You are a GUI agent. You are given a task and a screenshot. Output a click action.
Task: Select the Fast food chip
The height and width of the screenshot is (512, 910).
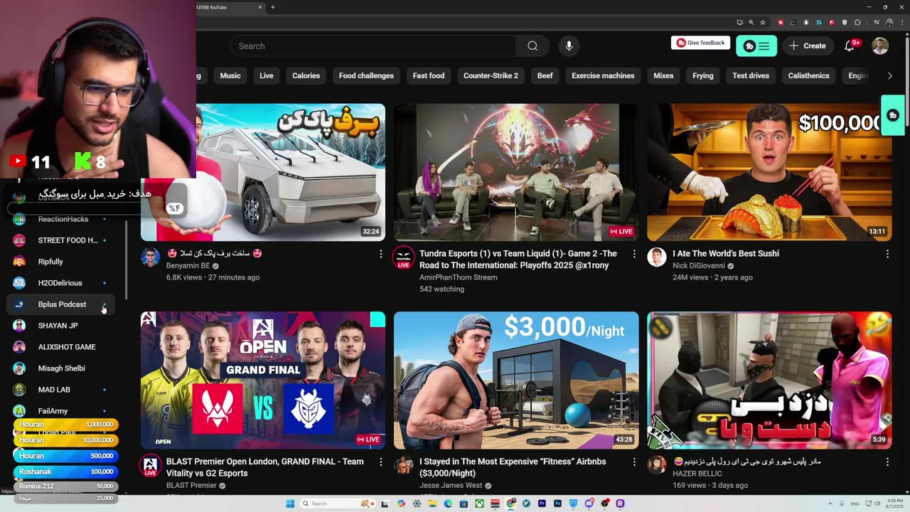point(429,75)
